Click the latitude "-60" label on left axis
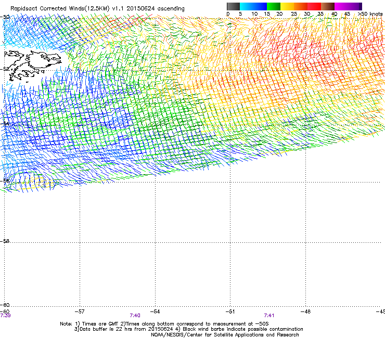385x338 pixels. [5, 305]
